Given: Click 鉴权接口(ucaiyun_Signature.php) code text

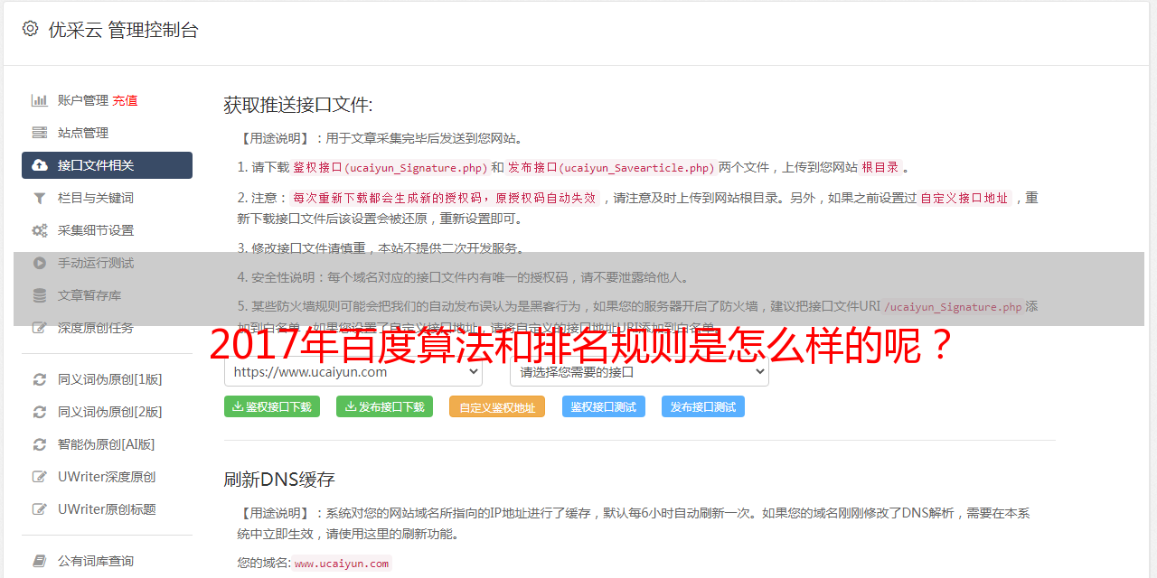Looking at the screenshot, I should (390, 167).
